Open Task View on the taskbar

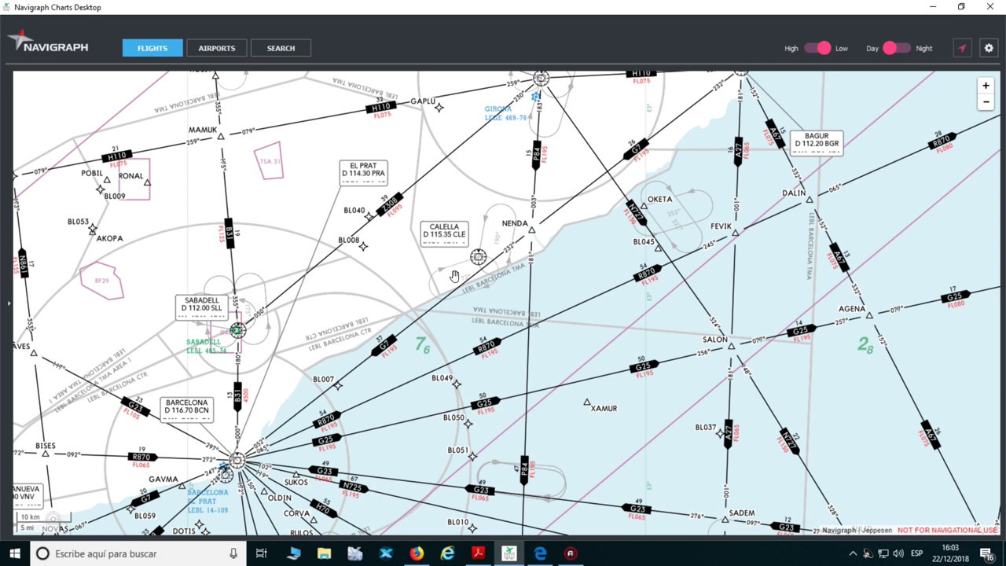point(262,553)
